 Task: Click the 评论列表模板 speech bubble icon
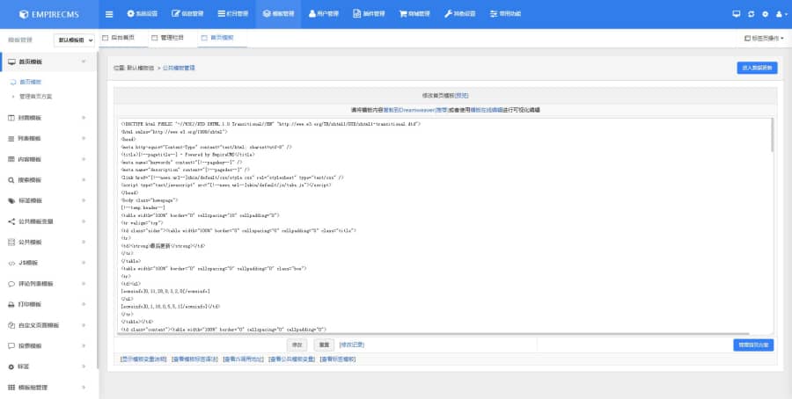click(x=11, y=284)
